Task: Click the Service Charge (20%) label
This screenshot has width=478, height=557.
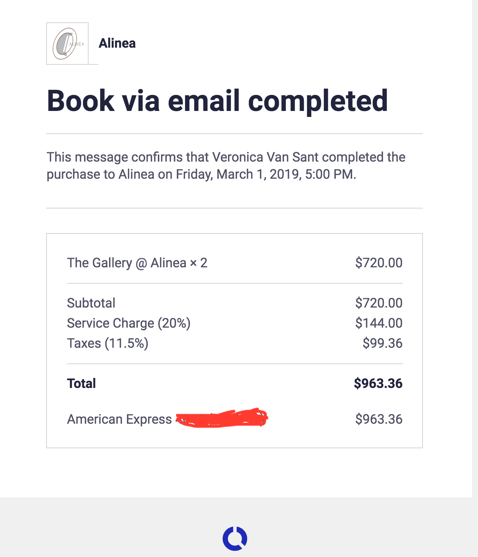Action: (x=128, y=323)
